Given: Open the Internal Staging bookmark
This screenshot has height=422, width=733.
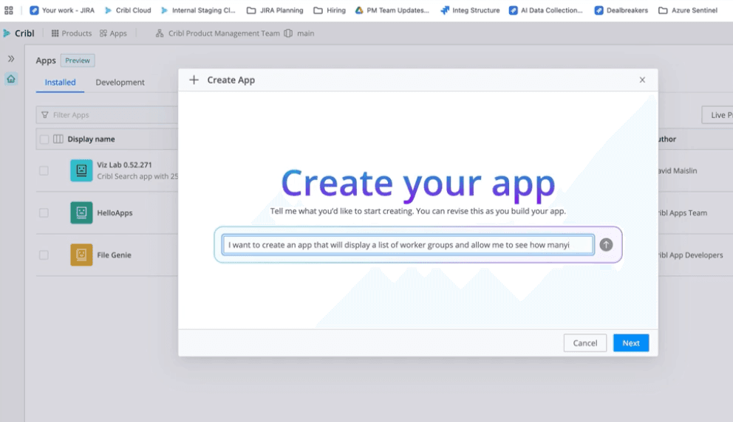Looking at the screenshot, I should [198, 10].
